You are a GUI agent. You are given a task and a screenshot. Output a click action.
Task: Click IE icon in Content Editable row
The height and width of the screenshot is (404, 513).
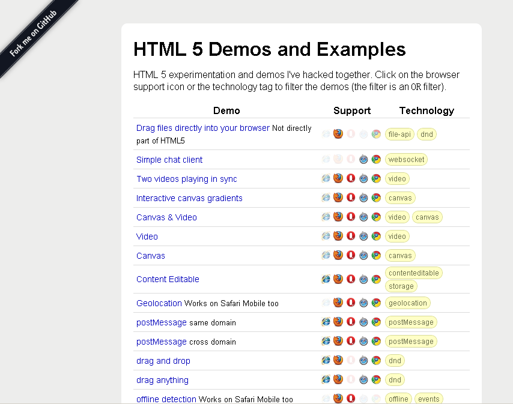point(326,279)
